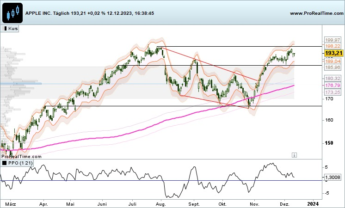Click the candlestick chart logo icon
Screen dimensions: 345x208
(x=12, y=13)
